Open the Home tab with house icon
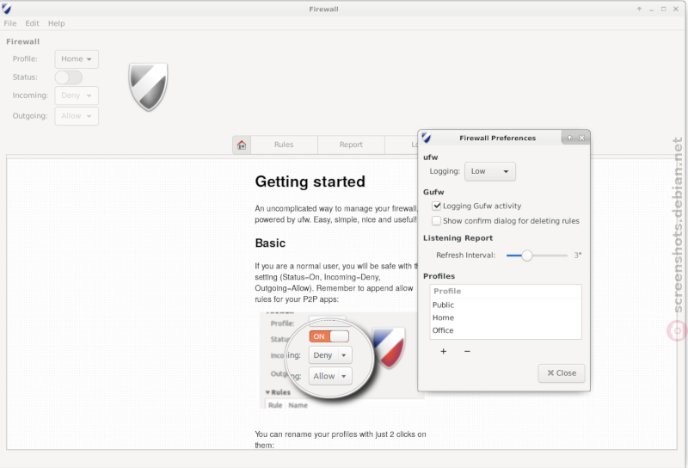Screen dimensions: 688x468 click(242, 145)
